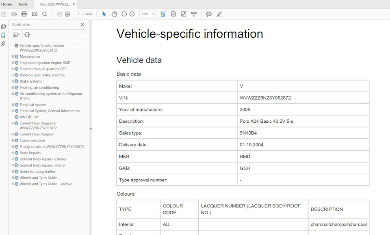Screen dimensions: 390x235
Task: Click the read mode download-style icon
Action: (194, 14)
